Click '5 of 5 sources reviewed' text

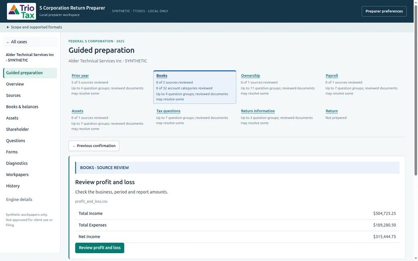[90, 83]
